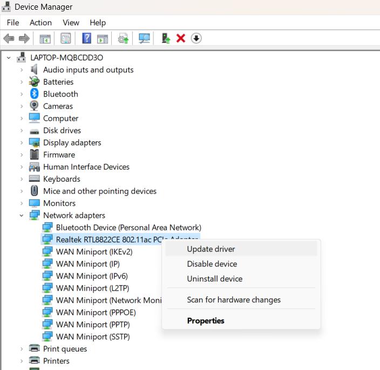This screenshot has width=380, height=370.
Task: Choose Uninstall device from context menu
Action: pyautogui.click(x=214, y=279)
